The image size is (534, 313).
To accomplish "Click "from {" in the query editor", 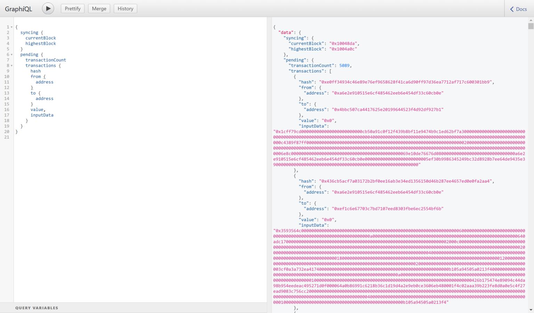I will pos(38,77).
